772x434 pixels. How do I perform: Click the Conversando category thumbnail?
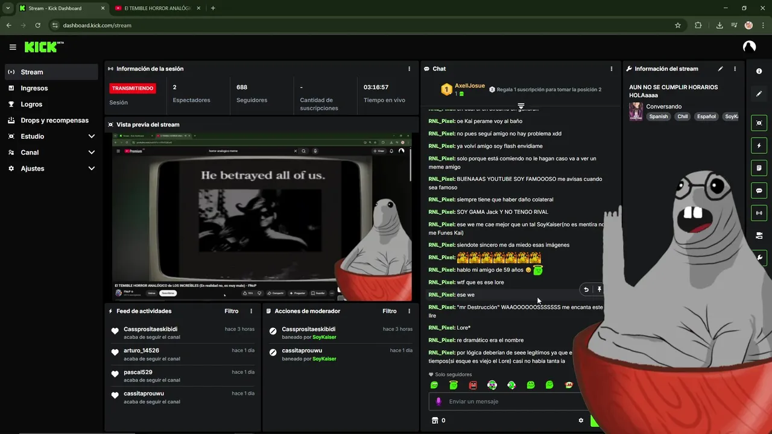coord(636,112)
